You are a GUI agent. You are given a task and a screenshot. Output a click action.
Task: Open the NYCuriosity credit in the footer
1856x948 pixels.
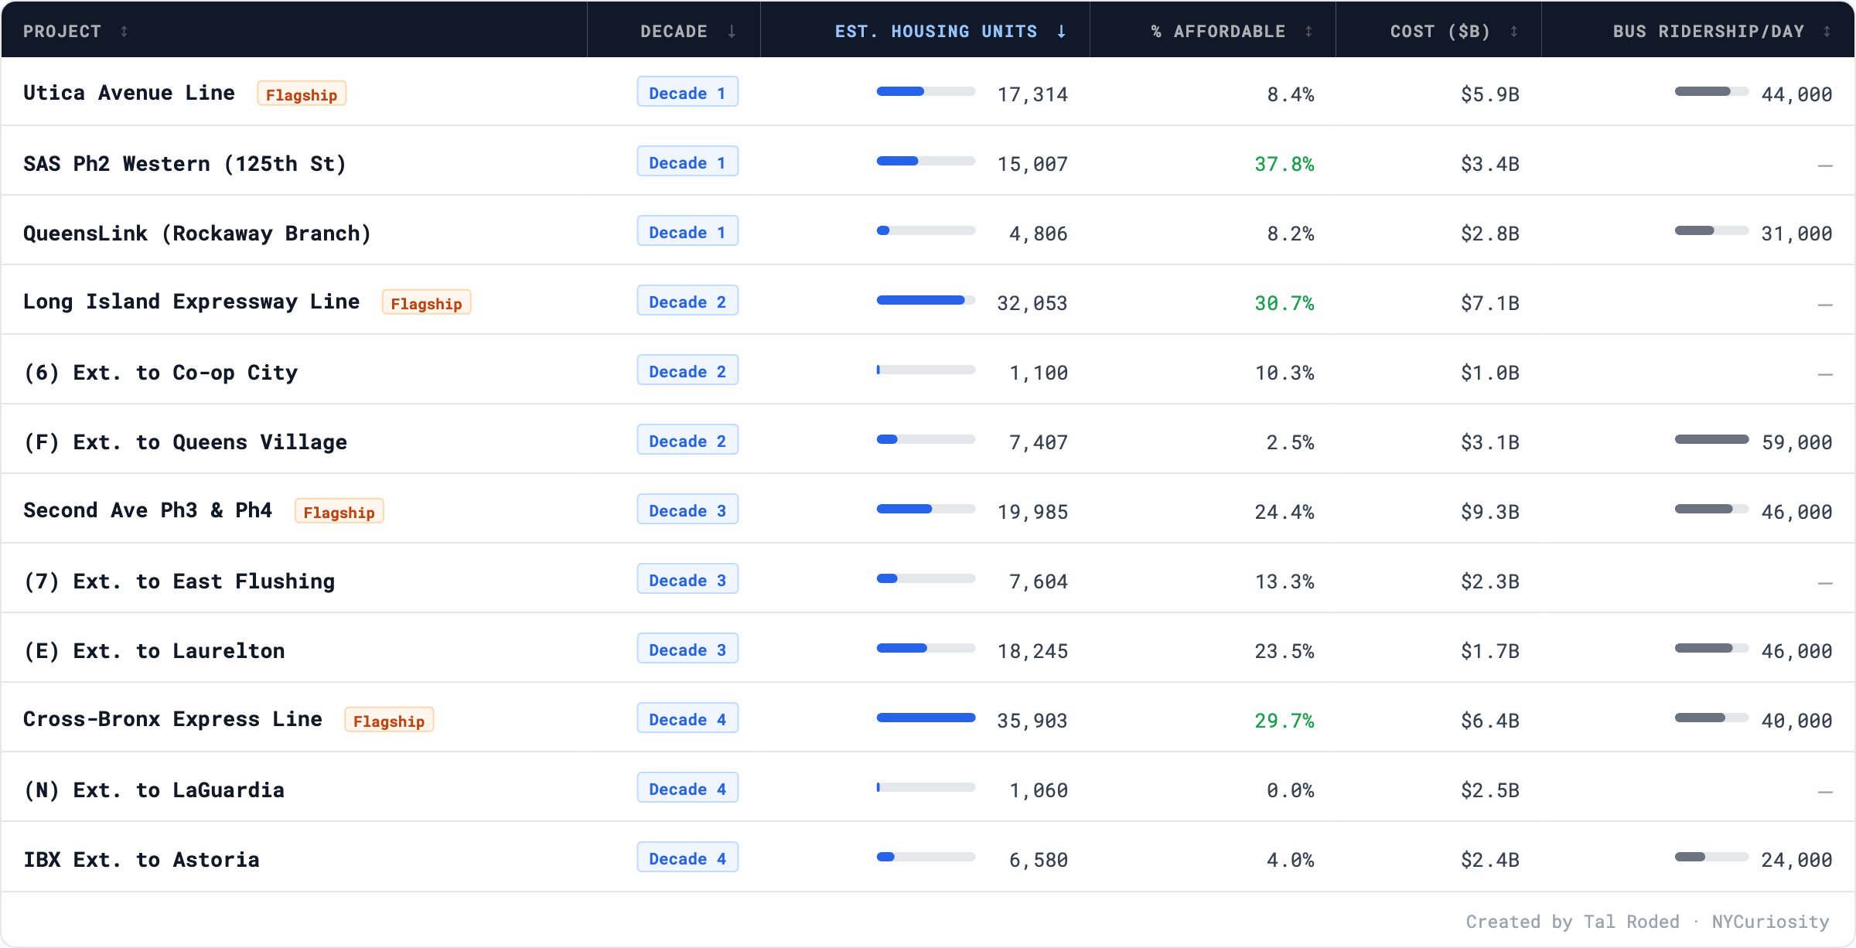(1770, 922)
